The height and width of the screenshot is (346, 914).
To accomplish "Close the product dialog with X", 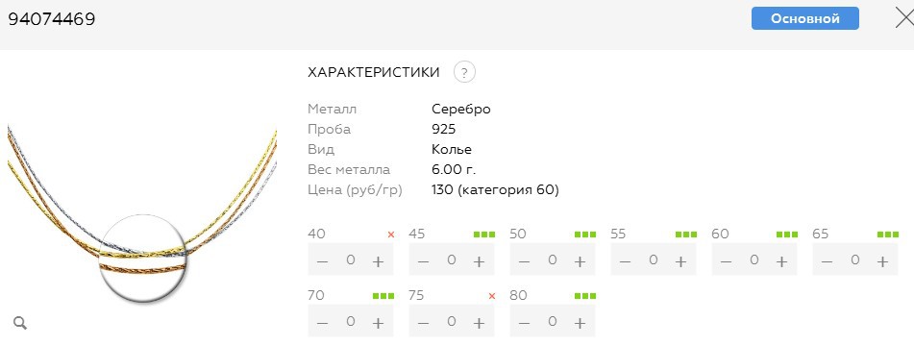I will pos(905,18).
